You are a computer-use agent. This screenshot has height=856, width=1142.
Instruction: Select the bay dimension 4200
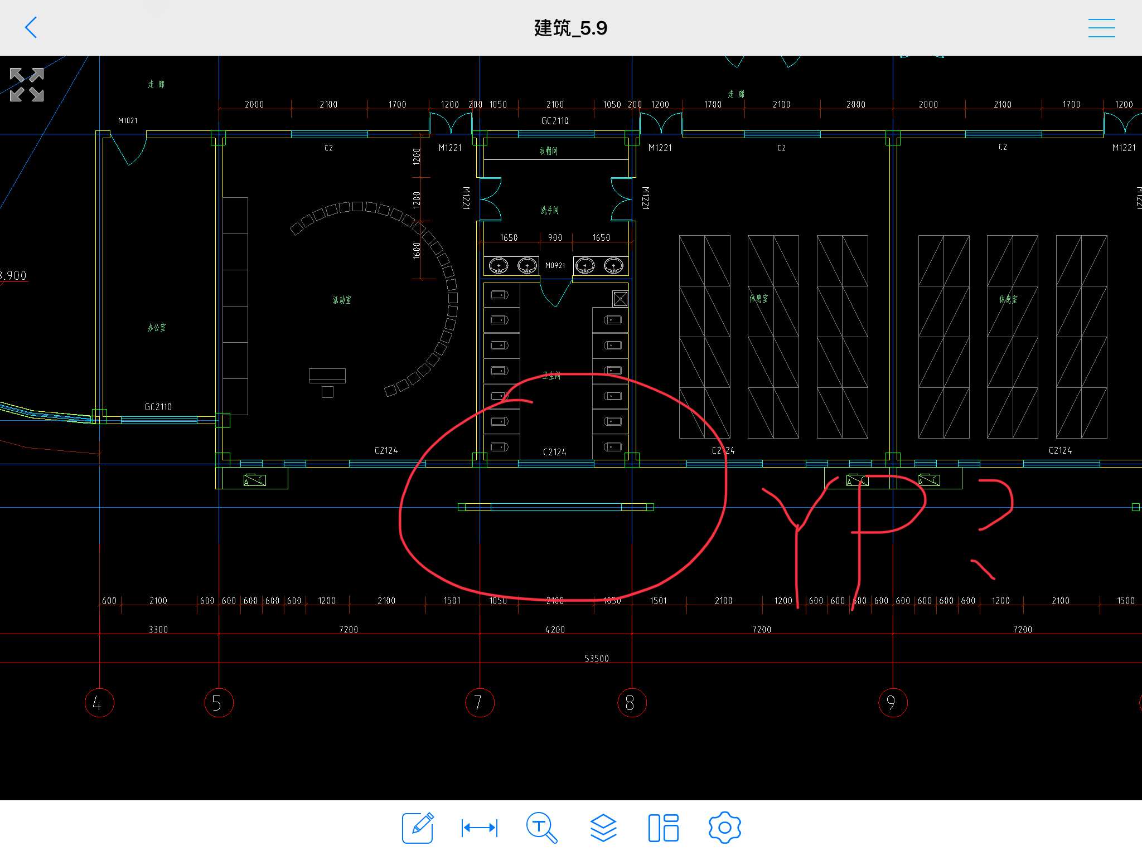click(x=555, y=630)
